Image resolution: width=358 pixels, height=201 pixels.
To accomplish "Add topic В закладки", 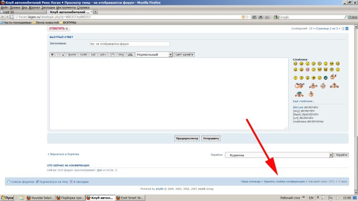I will click(79, 181).
